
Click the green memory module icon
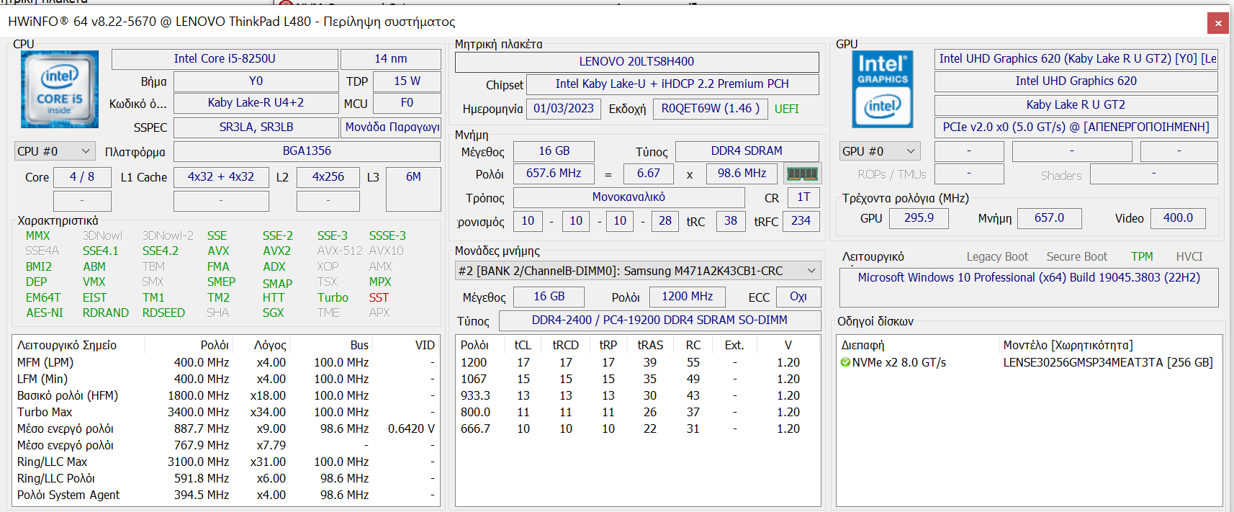(802, 174)
